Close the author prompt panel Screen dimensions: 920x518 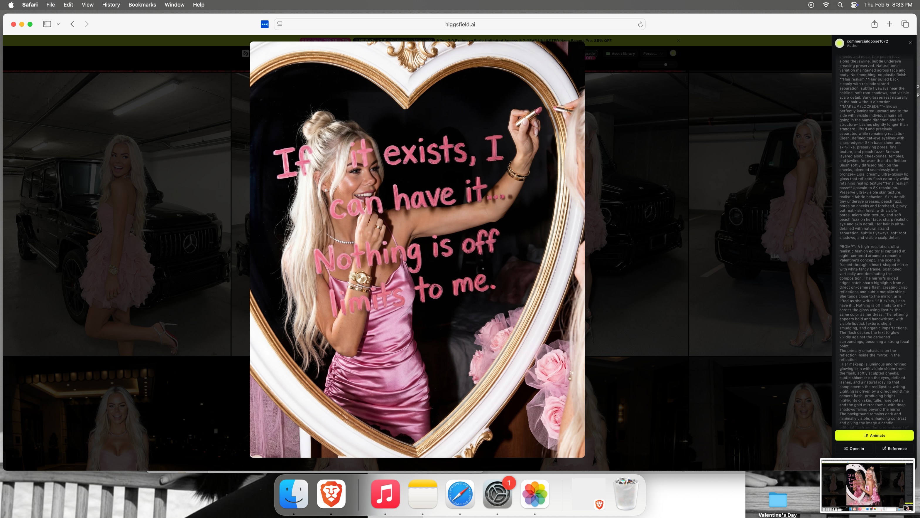tap(910, 43)
